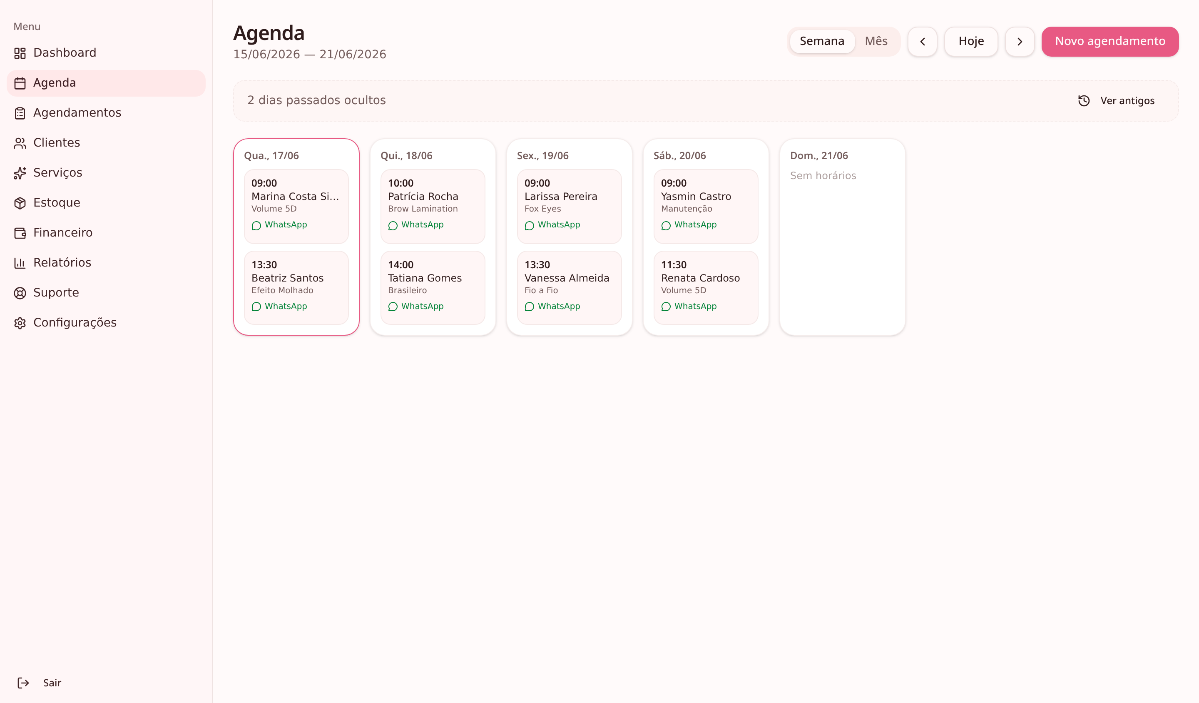Image resolution: width=1199 pixels, height=703 pixels.
Task: Click the Agenda calendar icon
Action: 20,83
